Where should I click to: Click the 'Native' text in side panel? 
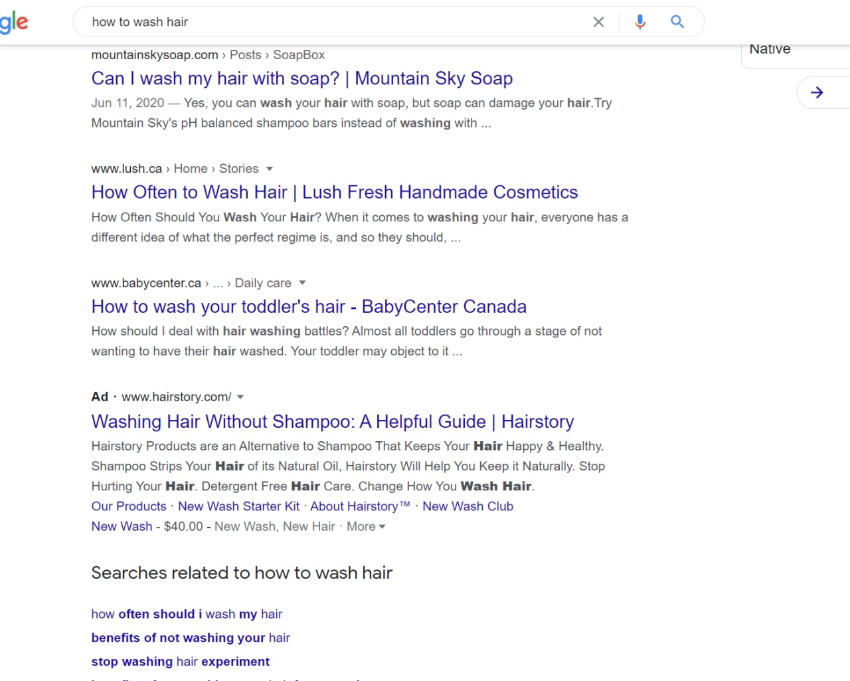pyautogui.click(x=770, y=49)
